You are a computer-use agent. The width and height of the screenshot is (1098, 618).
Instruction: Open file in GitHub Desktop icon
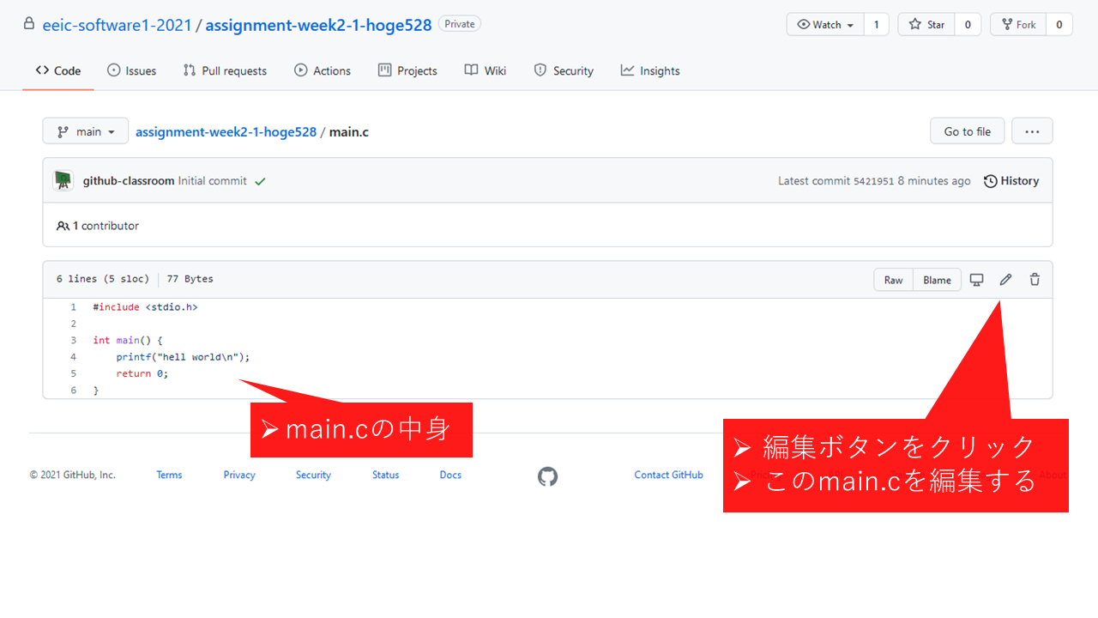click(976, 280)
